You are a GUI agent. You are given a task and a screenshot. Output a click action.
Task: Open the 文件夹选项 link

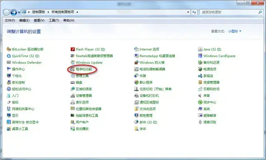148,109
